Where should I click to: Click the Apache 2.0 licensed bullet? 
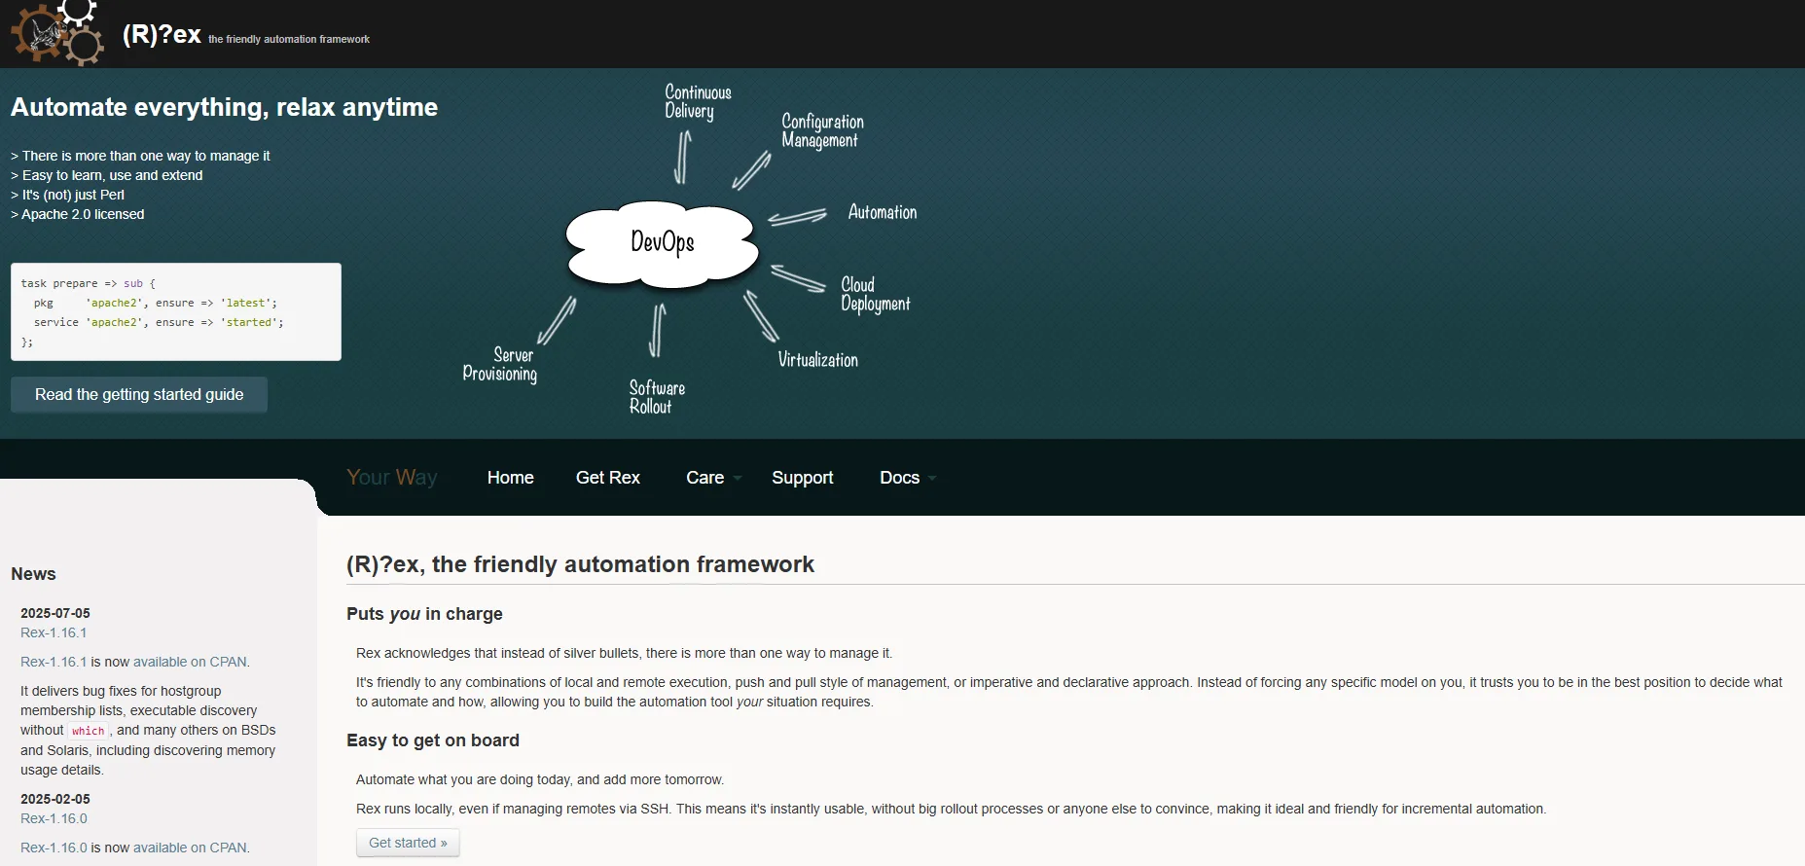tap(77, 214)
